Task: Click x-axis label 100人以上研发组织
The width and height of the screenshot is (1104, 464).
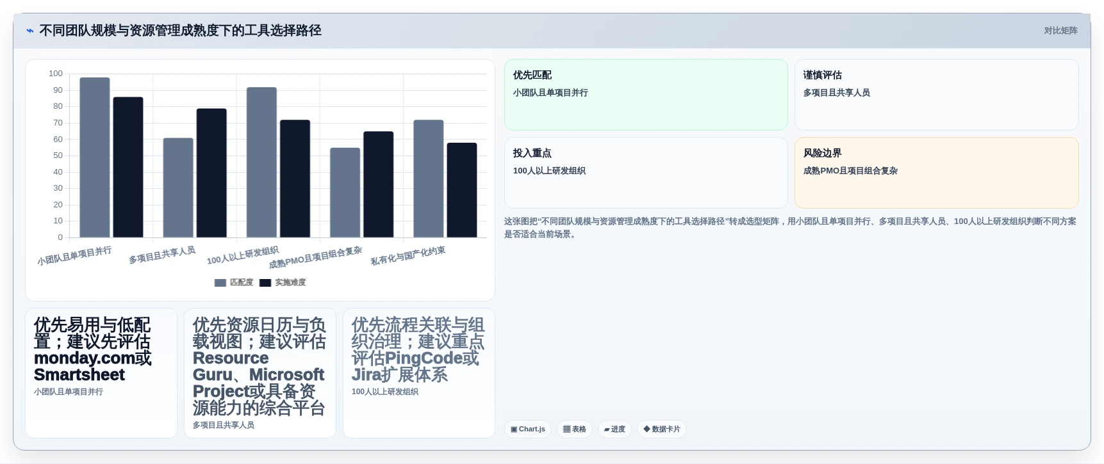Action: pos(243,255)
